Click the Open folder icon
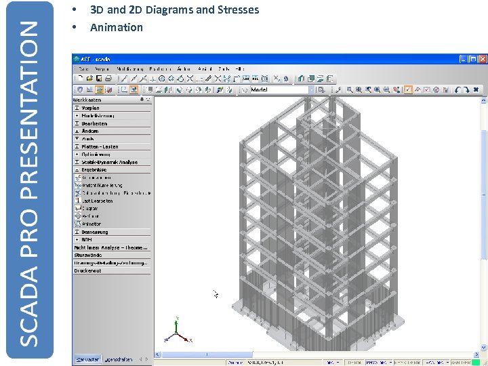This screenshot has height=366, width=488. 89,79
